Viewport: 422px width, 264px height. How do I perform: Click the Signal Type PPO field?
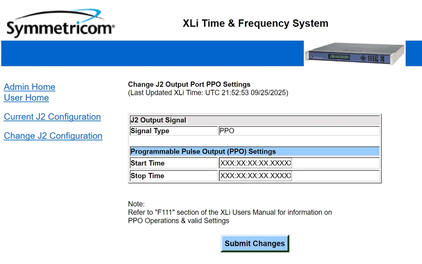pos(298,131)
